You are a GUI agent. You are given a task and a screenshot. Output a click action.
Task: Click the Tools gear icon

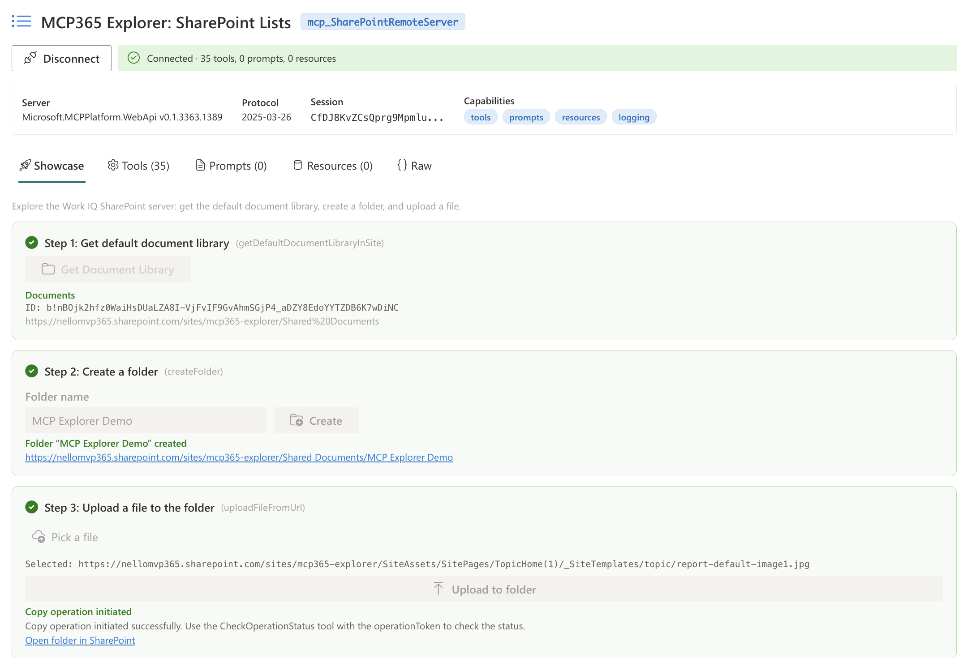tap(112, 165)
